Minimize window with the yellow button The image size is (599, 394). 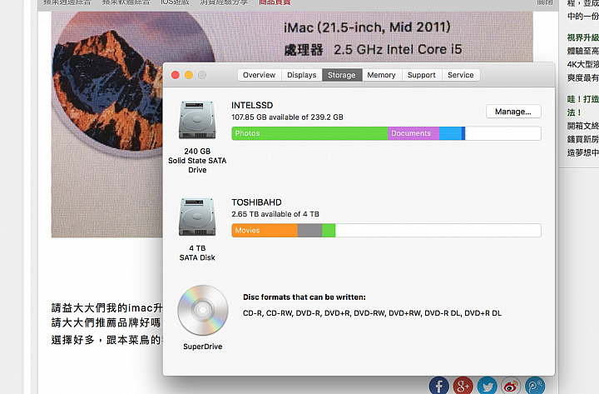click(189, 75)
